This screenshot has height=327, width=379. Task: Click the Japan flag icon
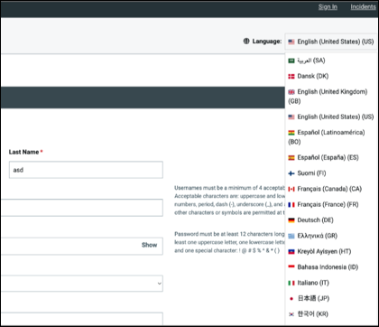291,299
